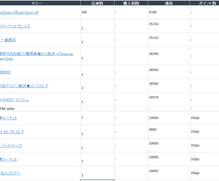
Task: Select the 購入制限 column header
Action: [131, 3]
